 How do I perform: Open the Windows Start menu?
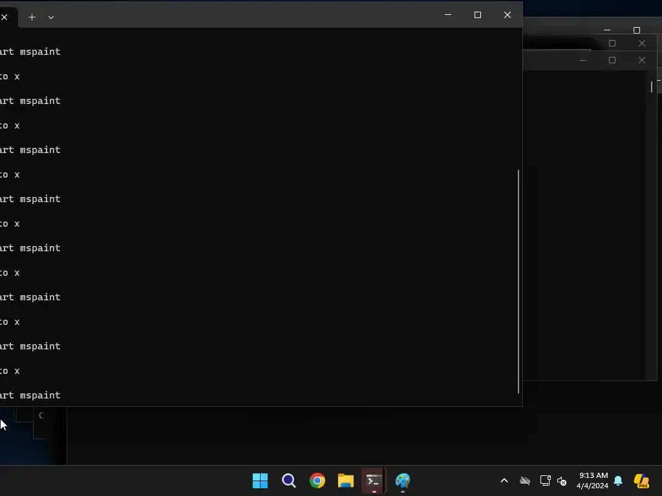tap(260, 480)
